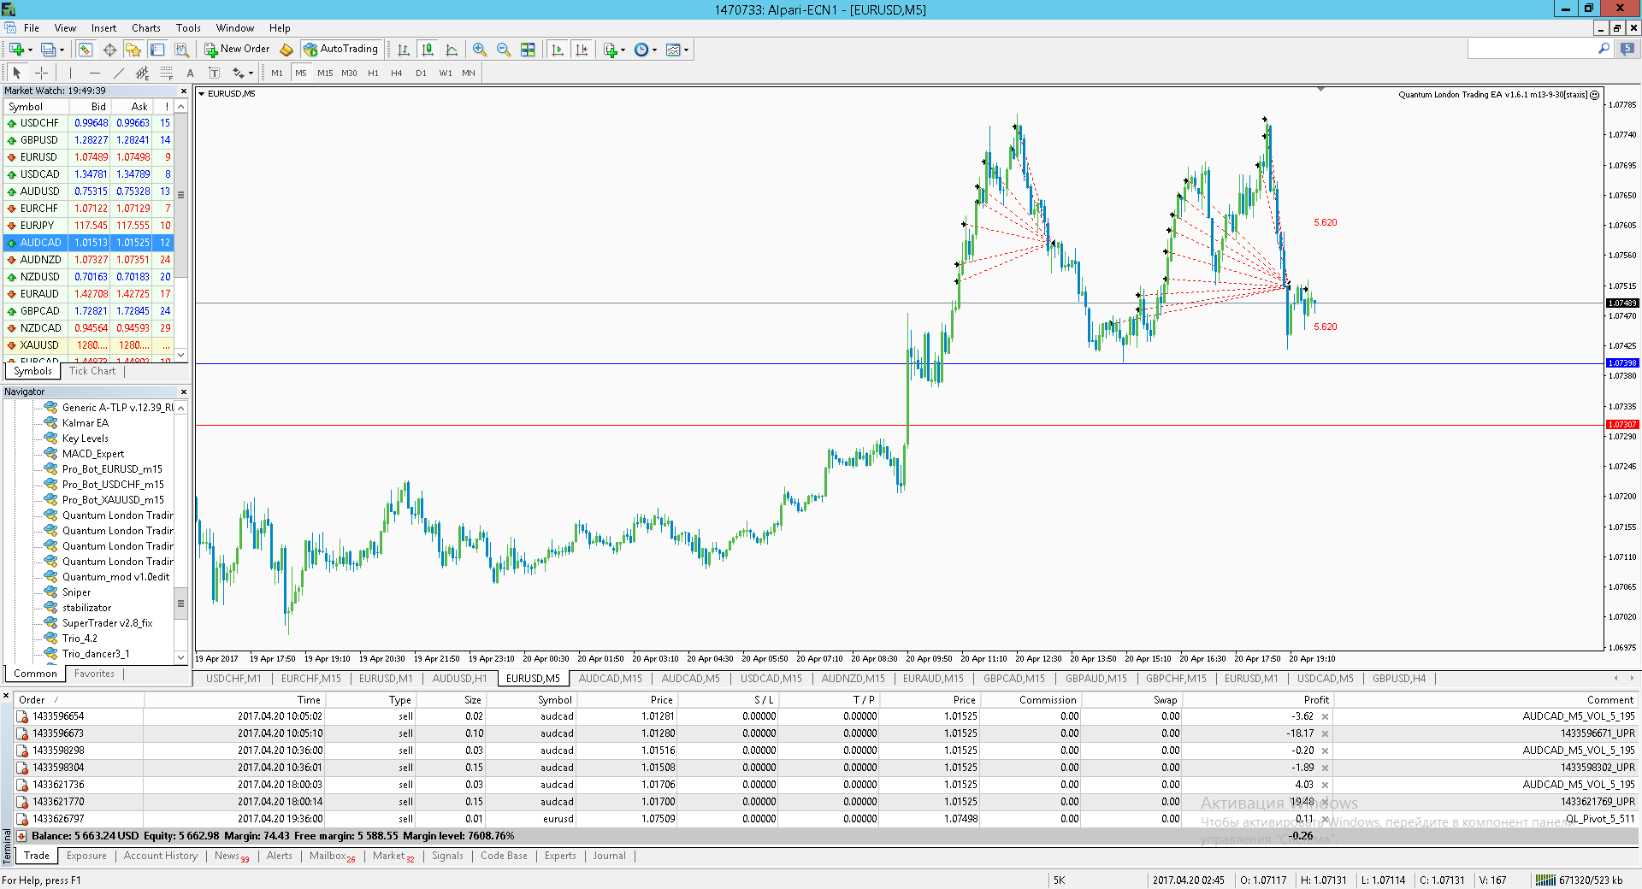The width and height of the screenshot is (1642, 889).
Task: Open a new chart window
Action: point(16,50)
